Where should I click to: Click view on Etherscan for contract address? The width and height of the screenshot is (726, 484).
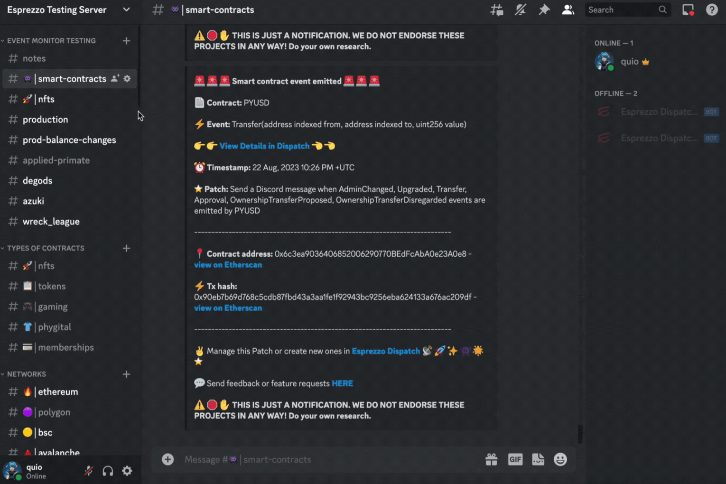pos(228,265)
